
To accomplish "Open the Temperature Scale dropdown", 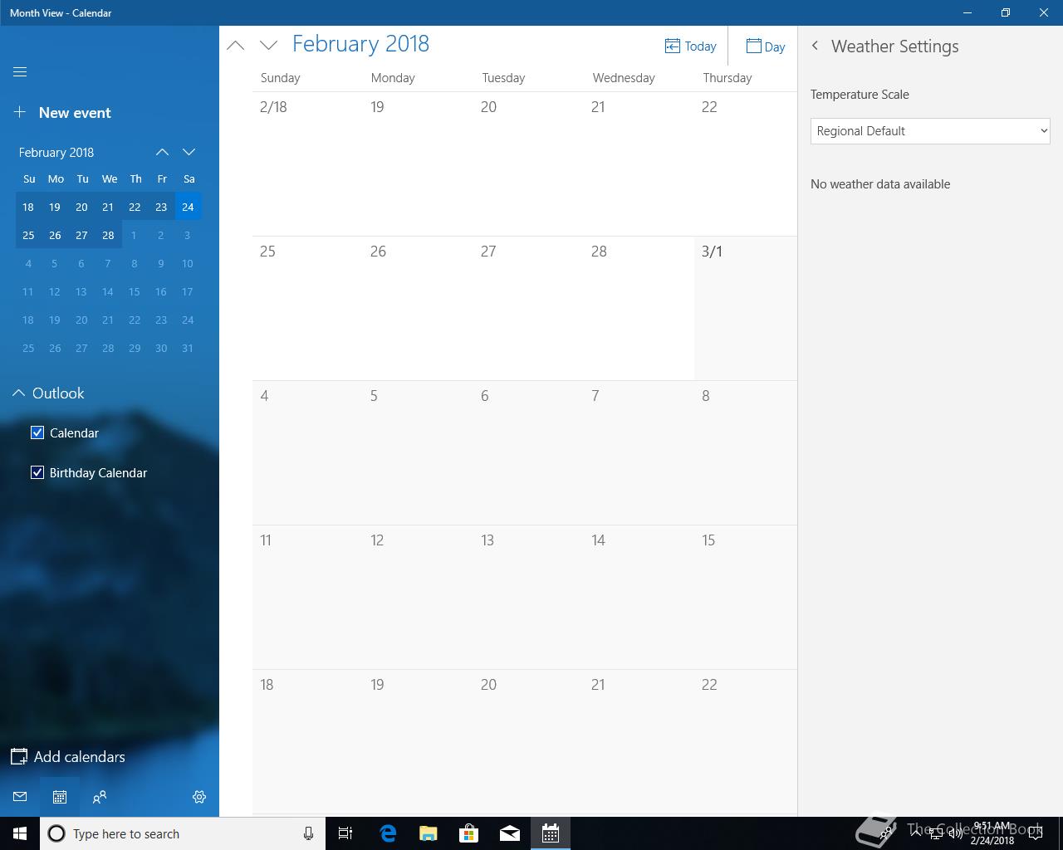I will click(930, 131).
